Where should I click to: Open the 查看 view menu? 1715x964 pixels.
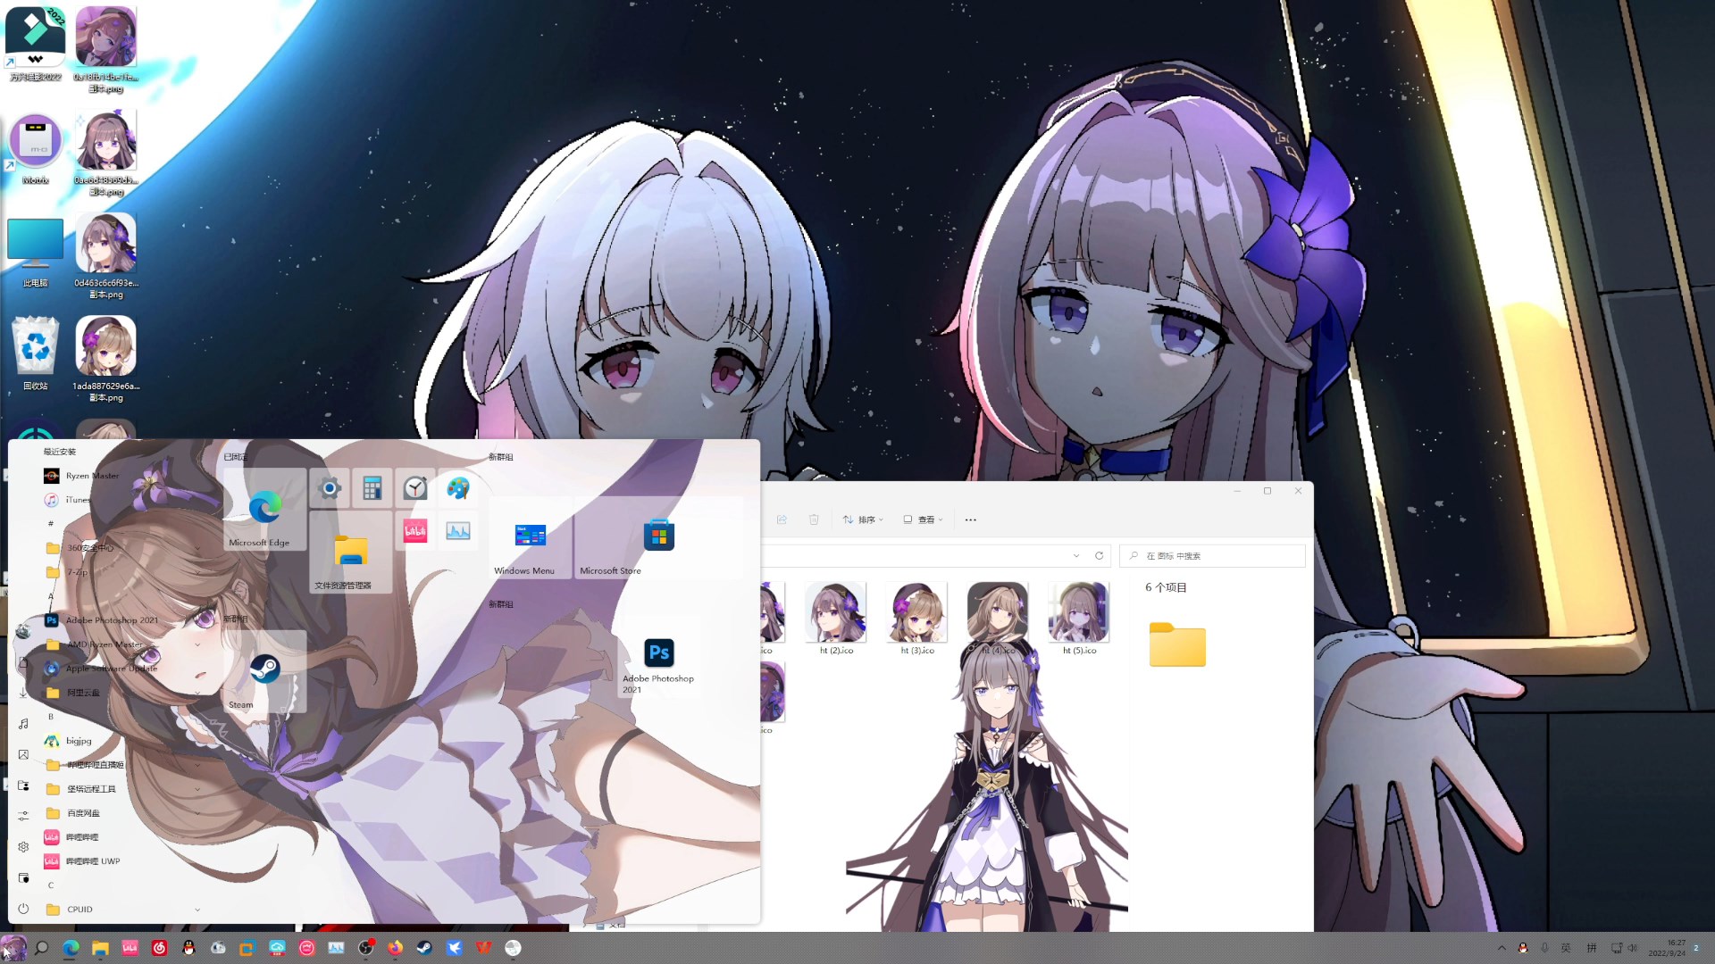[923, 519]
